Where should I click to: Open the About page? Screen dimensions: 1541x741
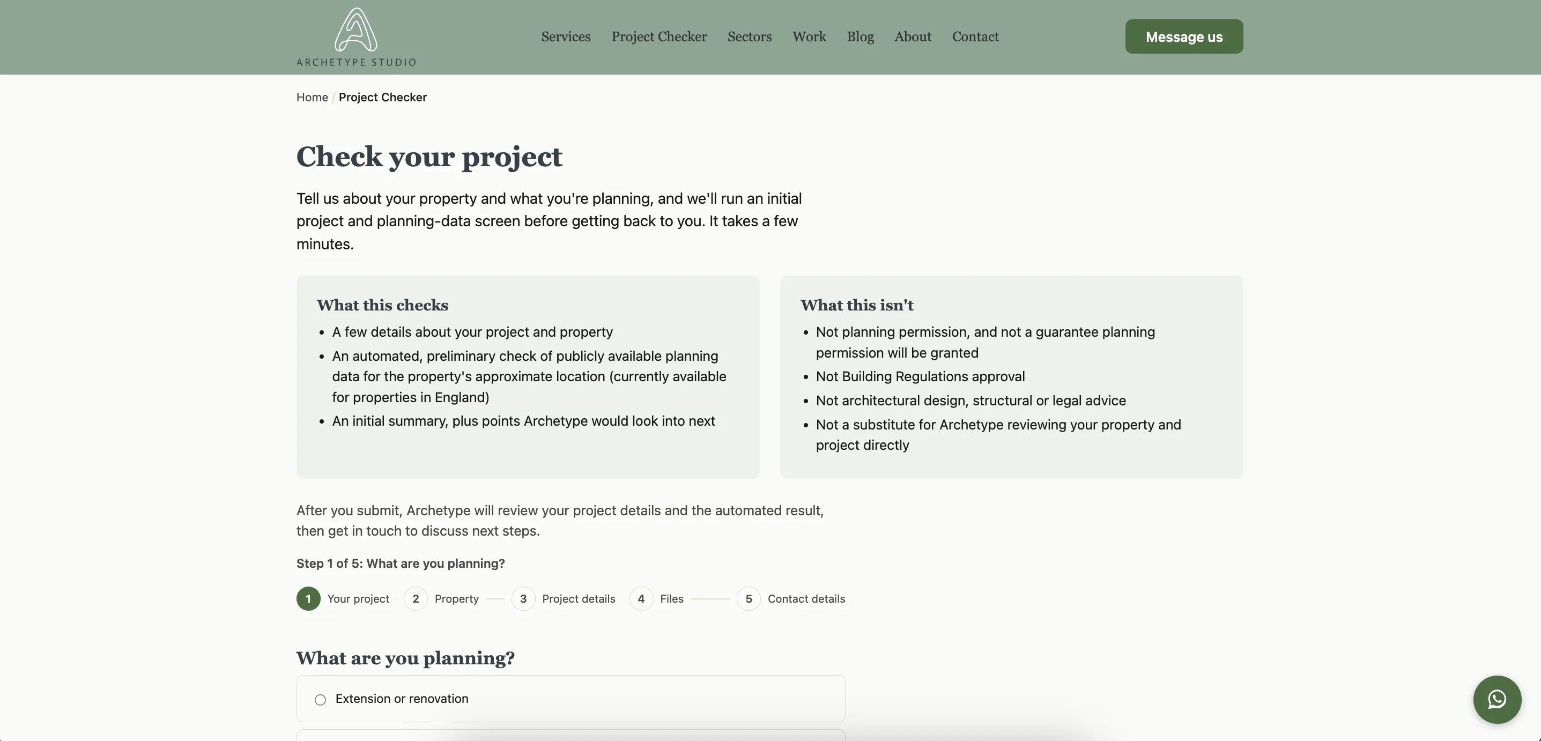click(x=912, y=36)
